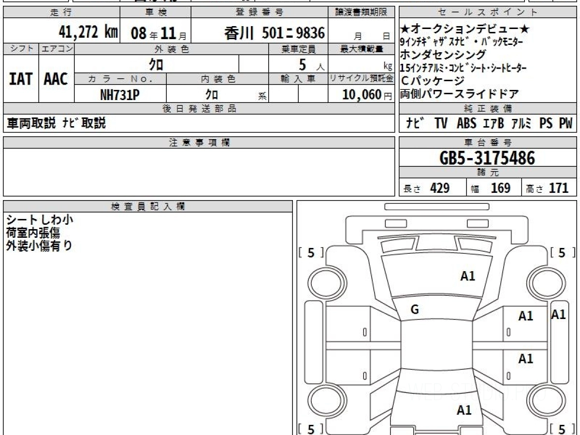Click the 登録番号 header

pos(260,13)
